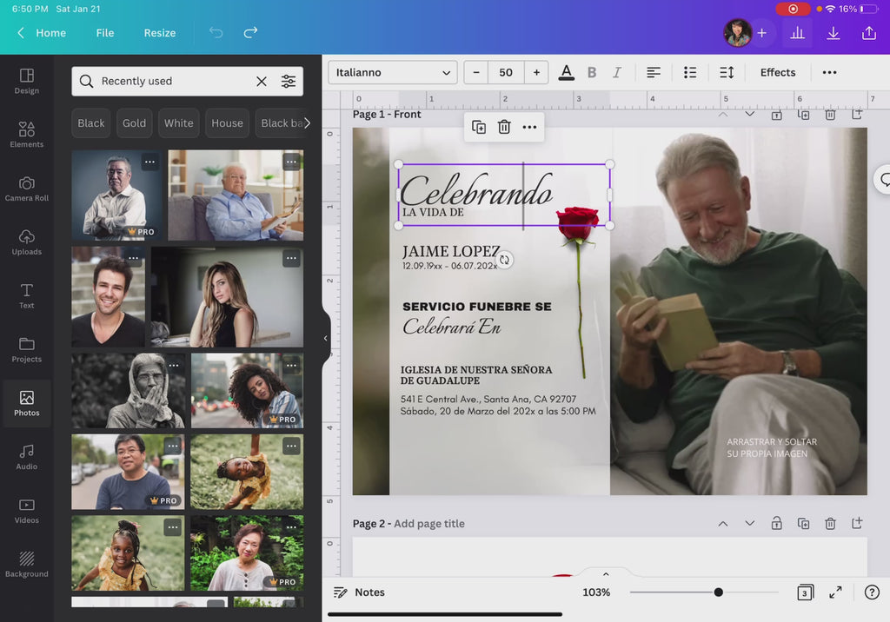Screen dimensions: 890x622
Task: Share the design via export icon
Action: pyautogui.click(x=869, y=33)
